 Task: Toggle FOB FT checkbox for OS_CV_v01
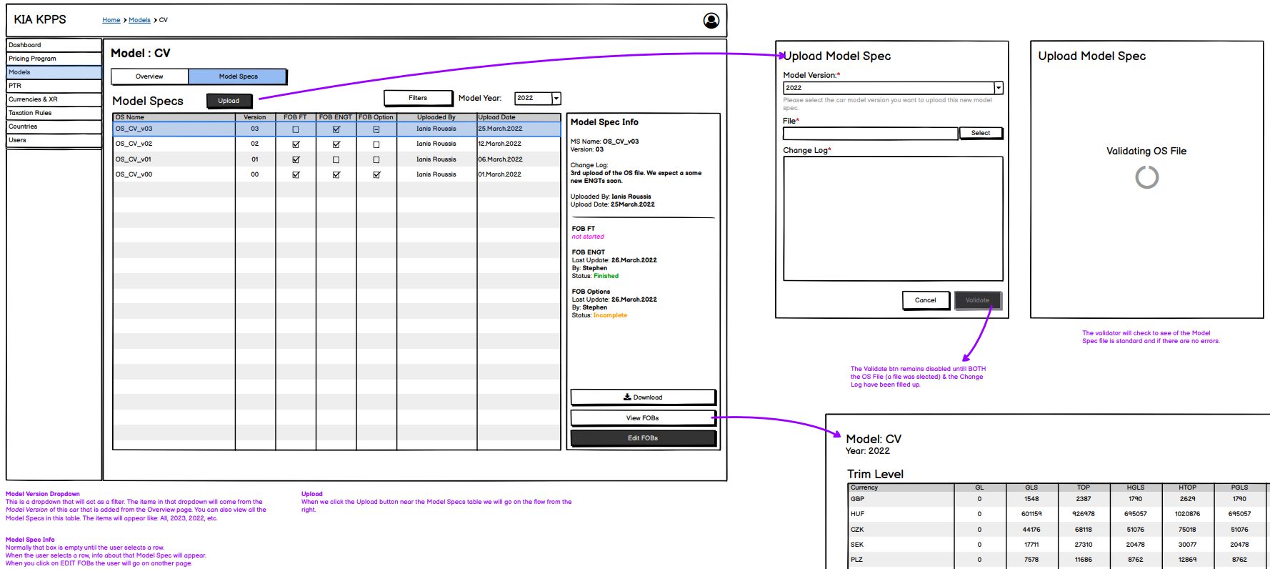(x=296, y=159)
